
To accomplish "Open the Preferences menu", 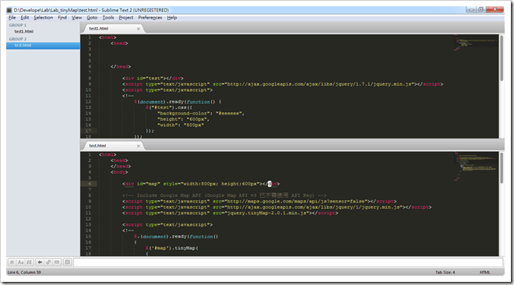I will pos(150,18).
